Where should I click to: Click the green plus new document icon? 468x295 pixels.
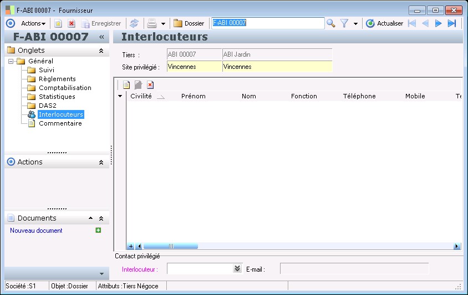[x=98, y=230]
